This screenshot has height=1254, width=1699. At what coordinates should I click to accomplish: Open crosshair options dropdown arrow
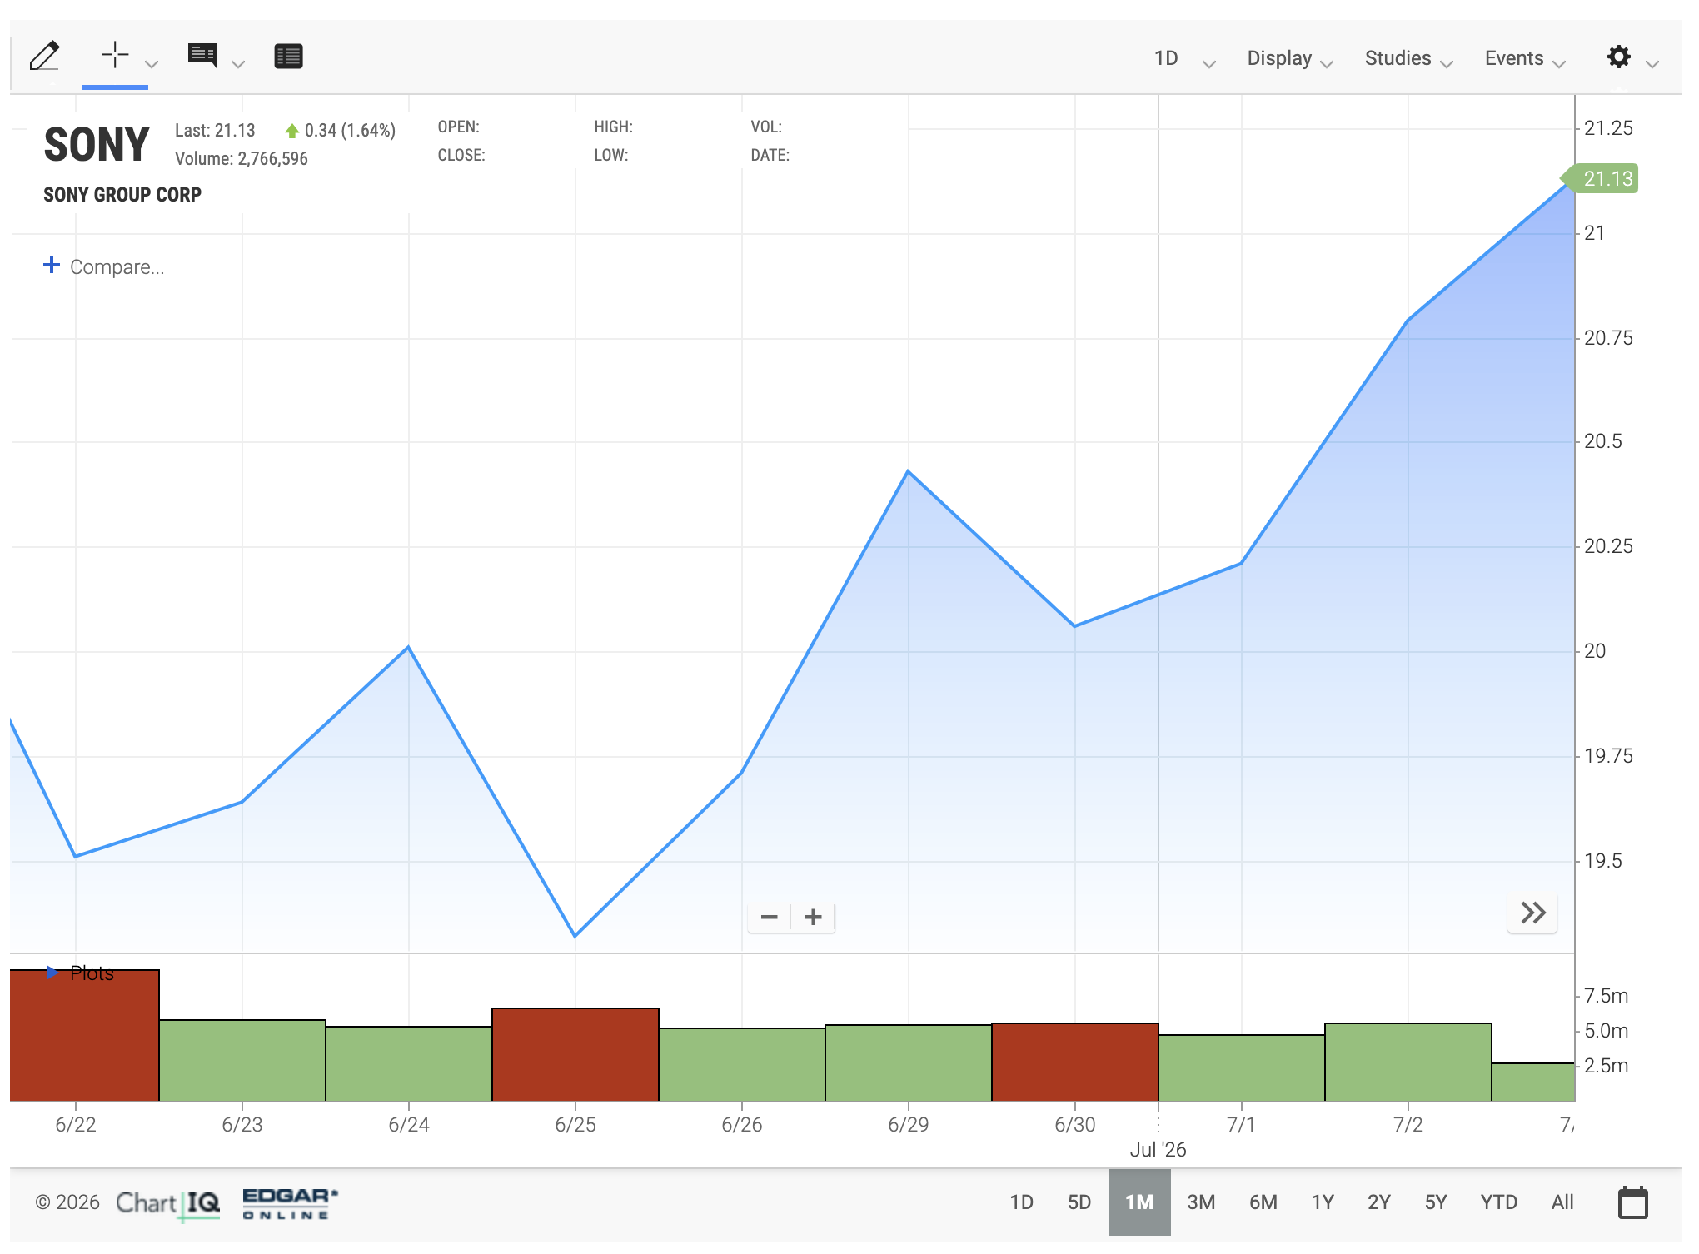click(x=152, y=64)
